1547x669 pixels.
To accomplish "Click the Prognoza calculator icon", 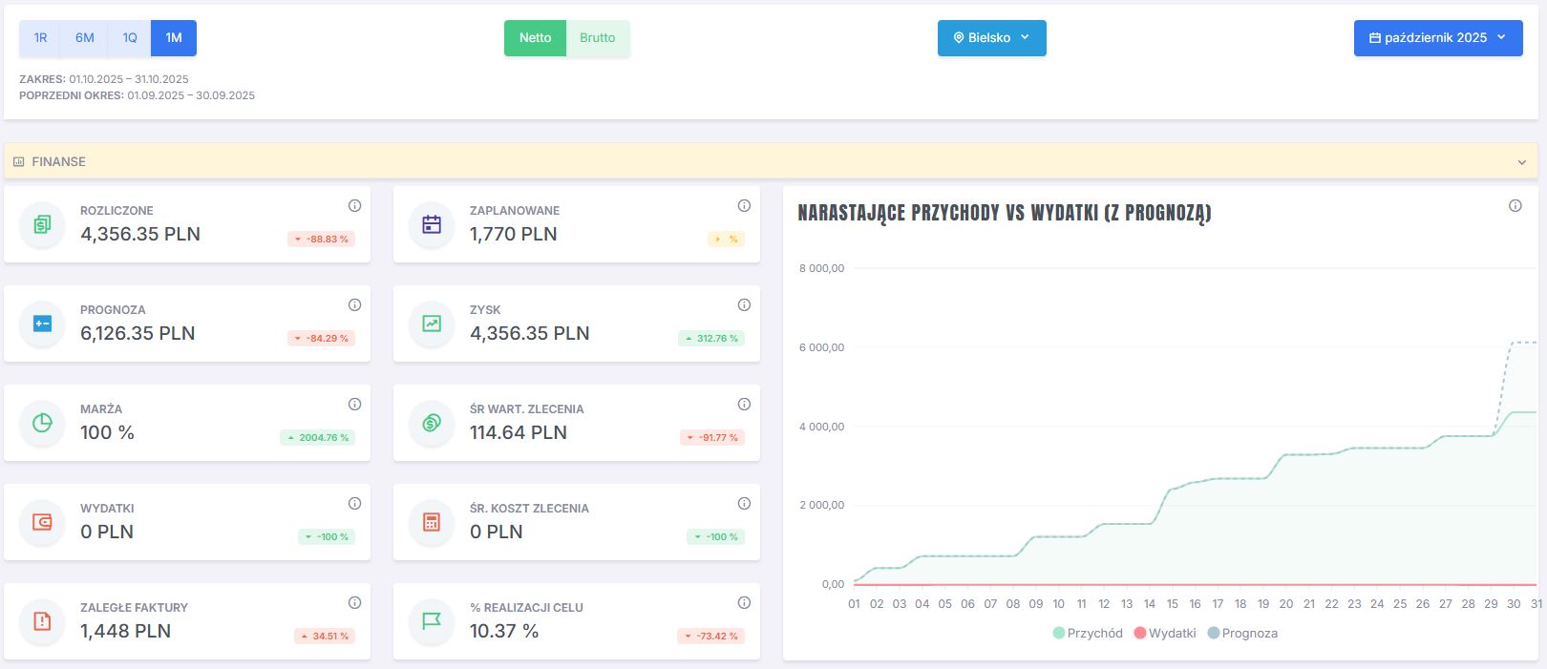I will 42,324.
